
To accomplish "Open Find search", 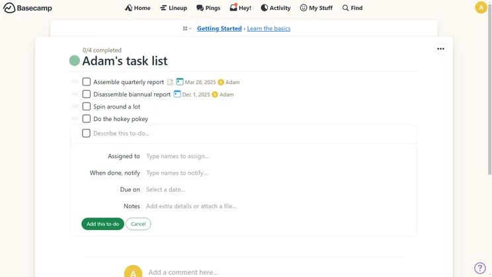I will (352, 8).
